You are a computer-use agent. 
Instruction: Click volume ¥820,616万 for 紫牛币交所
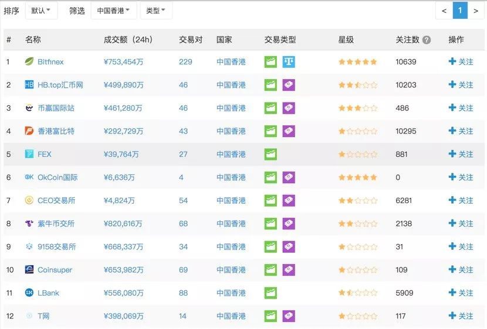pos(123,224)
